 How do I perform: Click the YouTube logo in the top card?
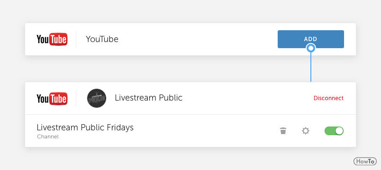coord(52,39)
